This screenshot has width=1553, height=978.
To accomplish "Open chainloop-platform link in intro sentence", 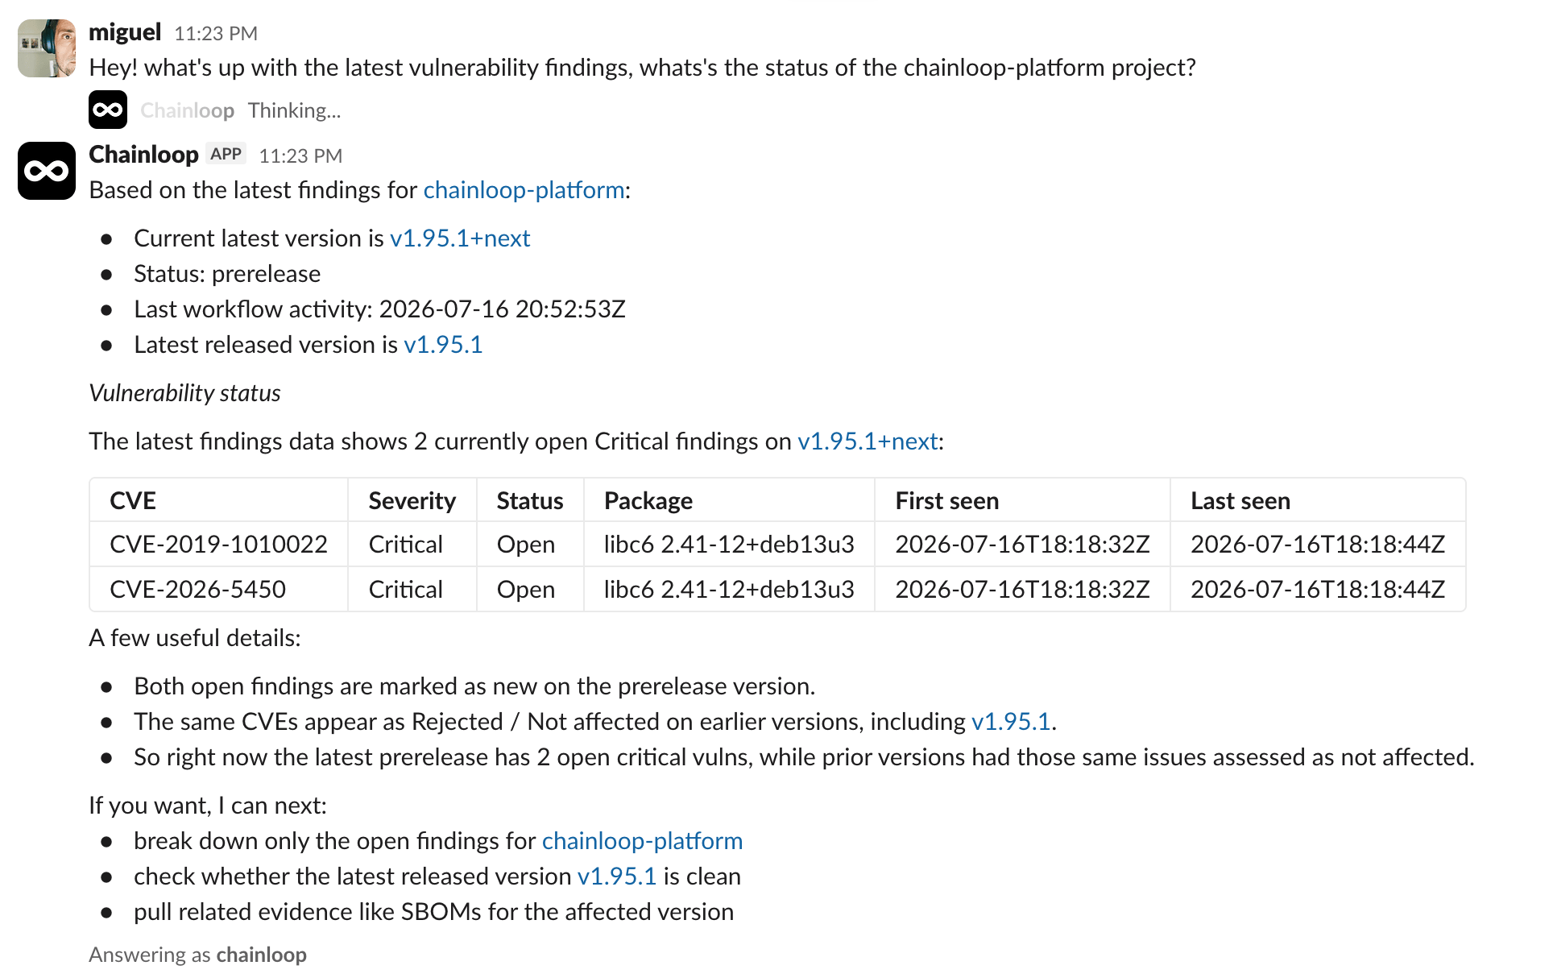I will click(x=524, y=190).
